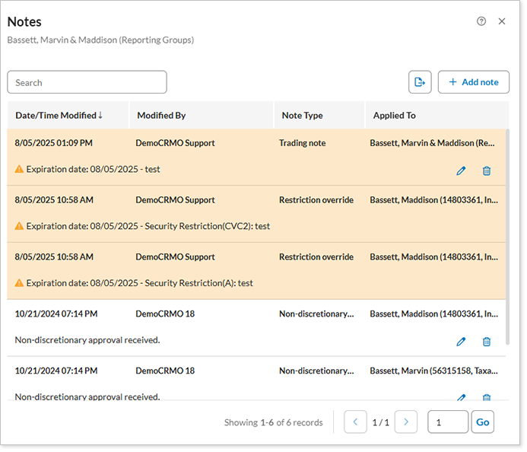The width and height of the screenshot is (527, 452).
Task: Click warning icon on Security Restriction(CVC2) note
Action: (19, 226)
